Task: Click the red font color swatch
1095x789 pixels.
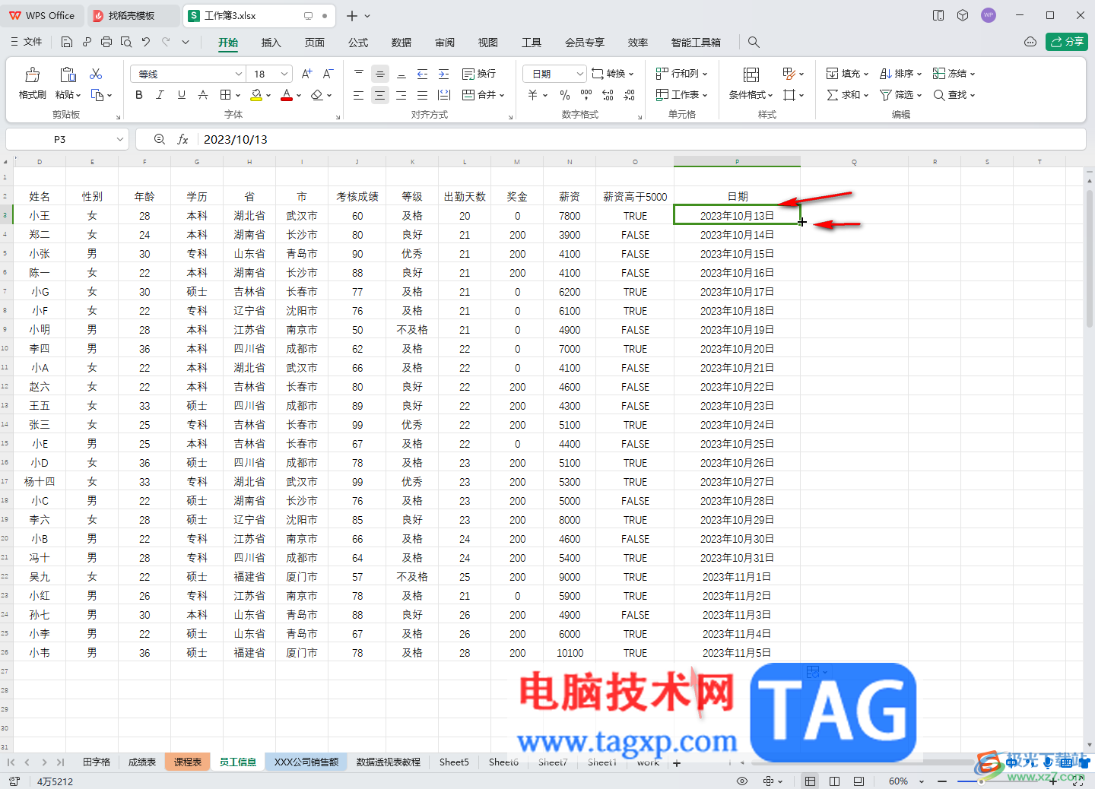Action: click(287, 95)
